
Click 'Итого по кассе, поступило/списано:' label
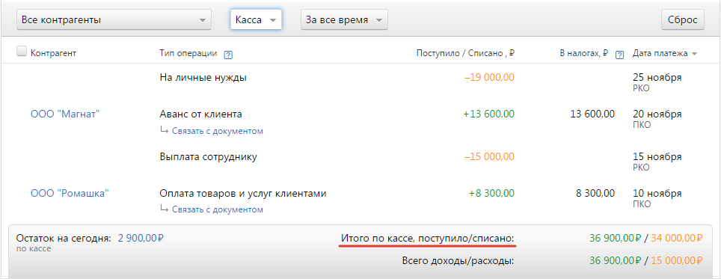pos(427,238)
